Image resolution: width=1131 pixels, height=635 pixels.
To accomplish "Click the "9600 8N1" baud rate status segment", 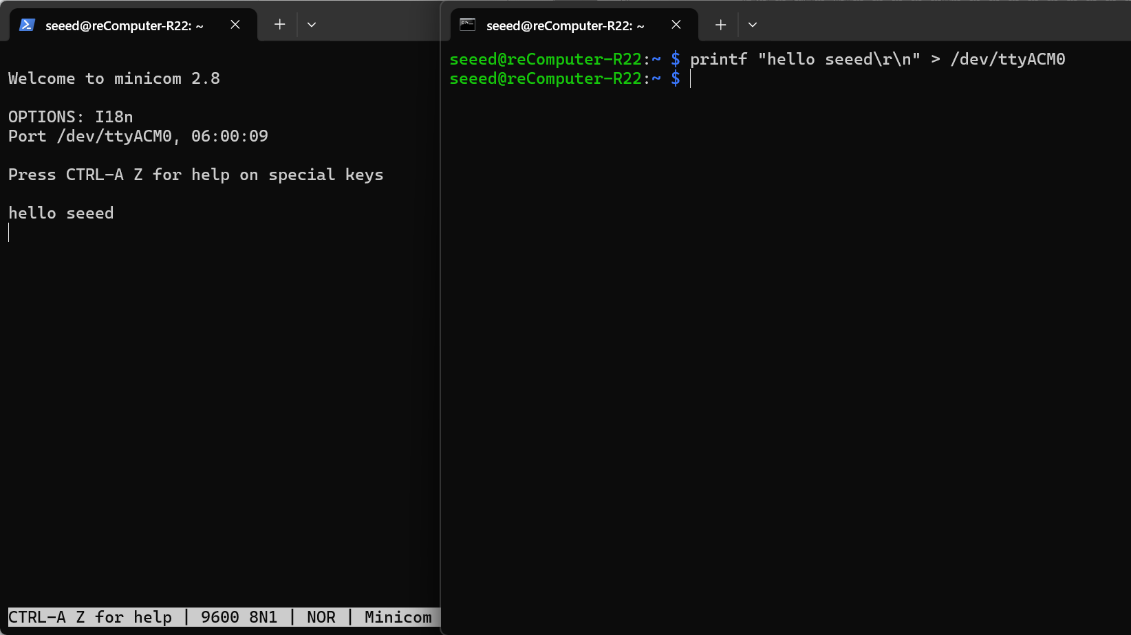I will pos(239,617).
